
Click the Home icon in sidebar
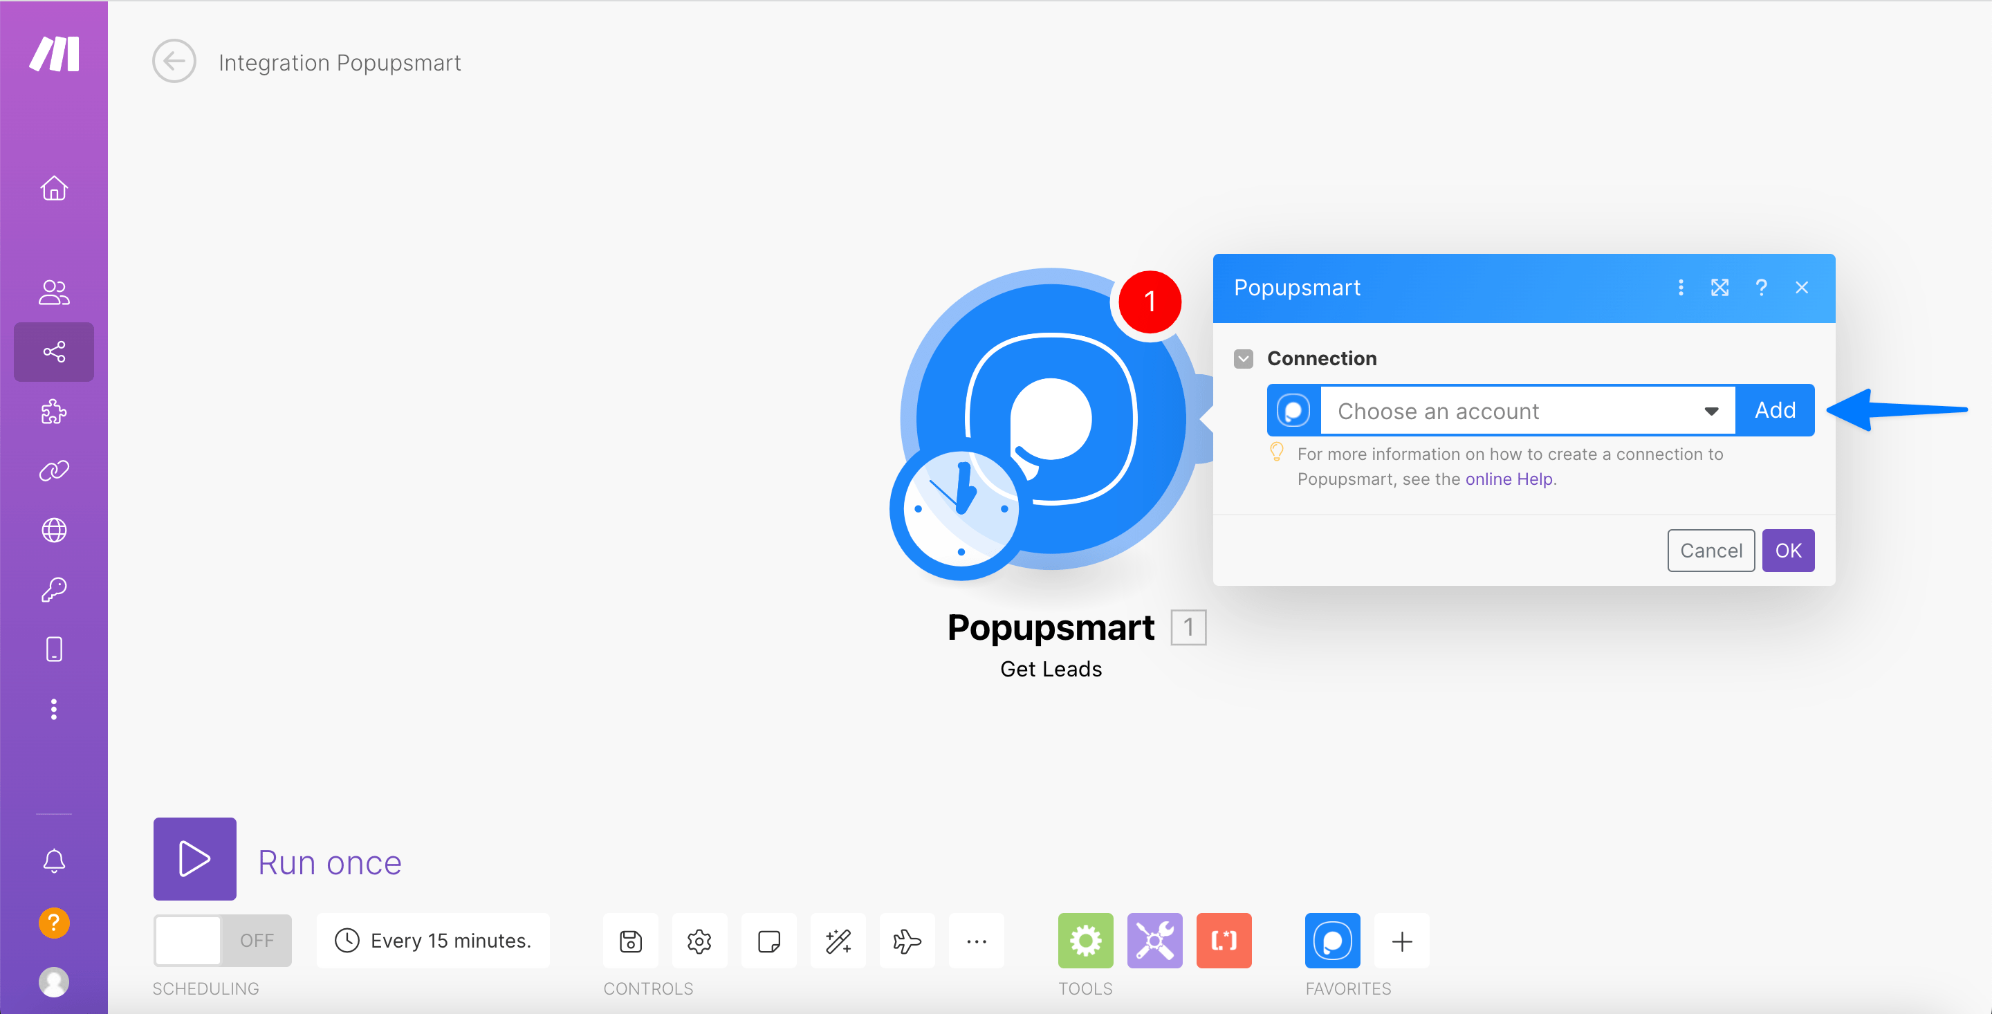pos(53,186)
